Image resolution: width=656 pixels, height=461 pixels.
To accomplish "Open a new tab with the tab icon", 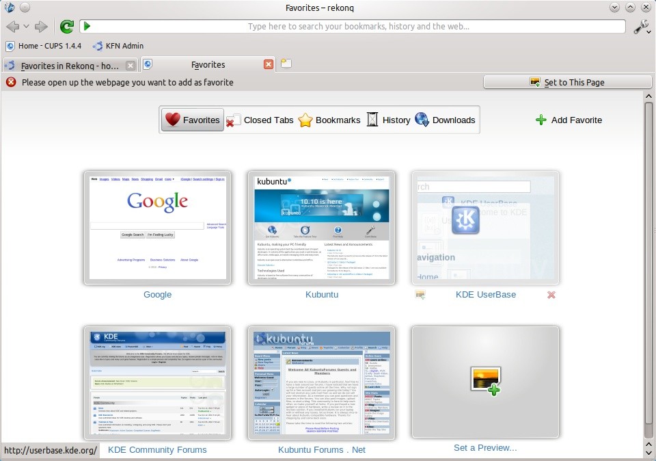I will click(286, 64).
